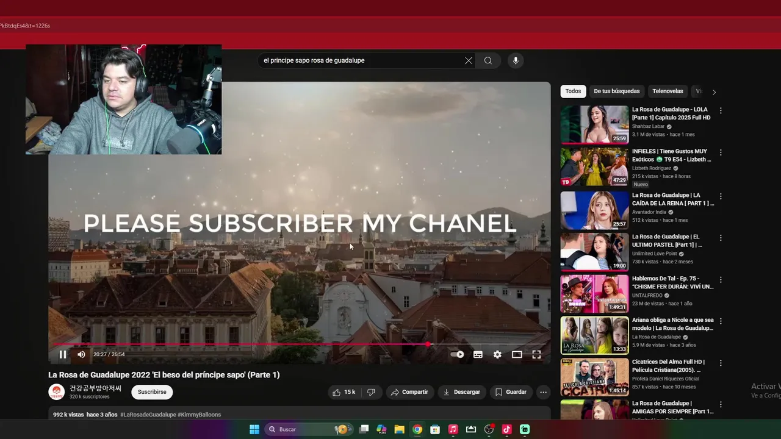Screen dimensions: 781x439
Task: Open options for Cicatrices Del Alma video
Action: click(721, 363)
